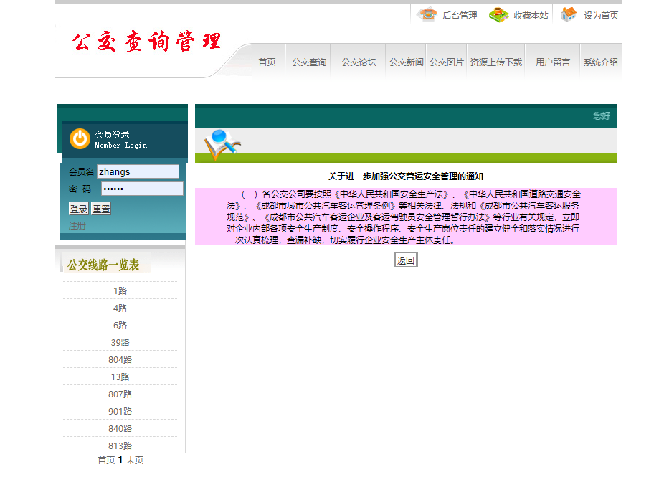Select bus route 1路
The width and height of the screenshot is (664, 492).
coord(120,291)
